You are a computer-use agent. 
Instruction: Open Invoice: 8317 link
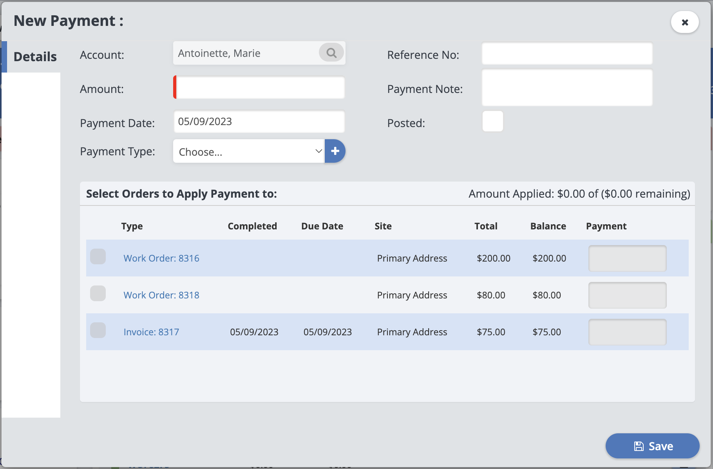pyautogui.click(x=151, y=332)
